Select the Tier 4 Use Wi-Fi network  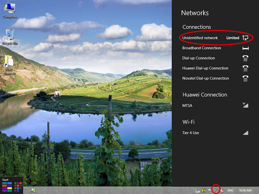215,133
